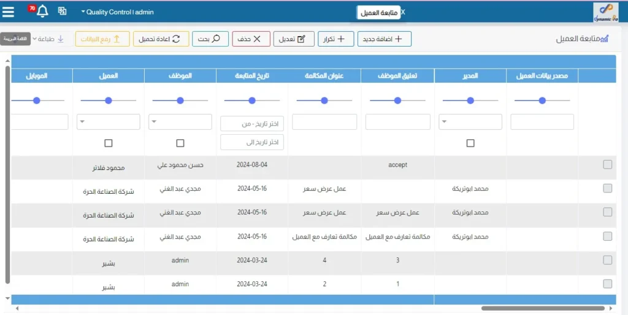
Task: Click the اضافة جديد (add new) button
Action: pos(385,39)
